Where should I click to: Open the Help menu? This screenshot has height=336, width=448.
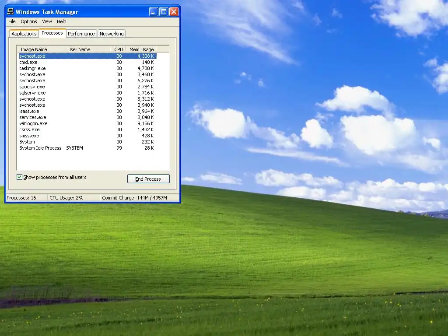pos(61,21)
